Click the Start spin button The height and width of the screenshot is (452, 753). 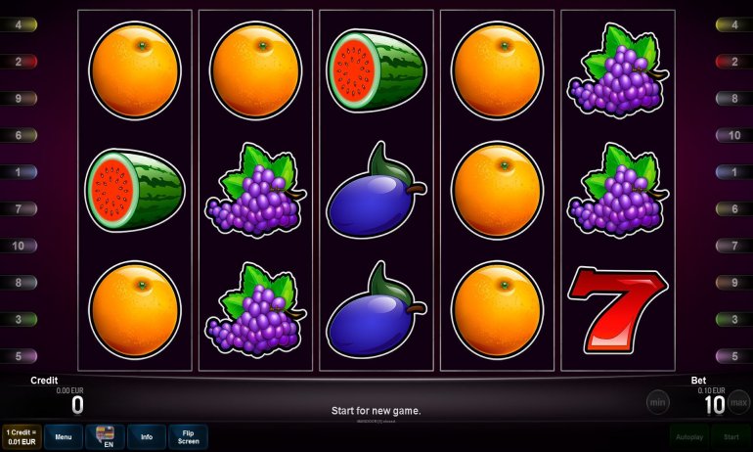731,436
